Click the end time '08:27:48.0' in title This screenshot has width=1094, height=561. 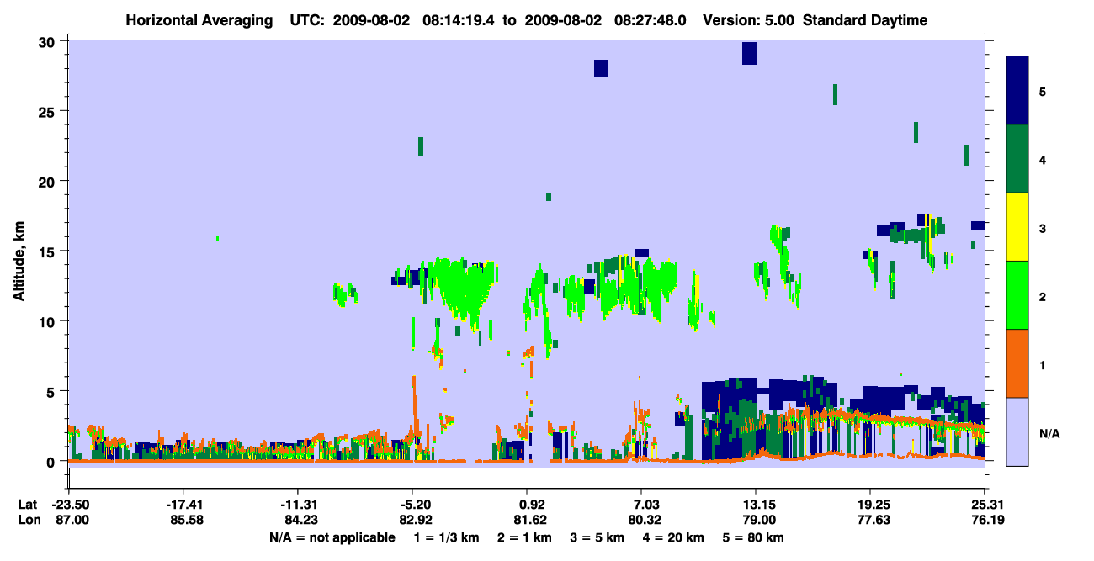pos(651,20)
